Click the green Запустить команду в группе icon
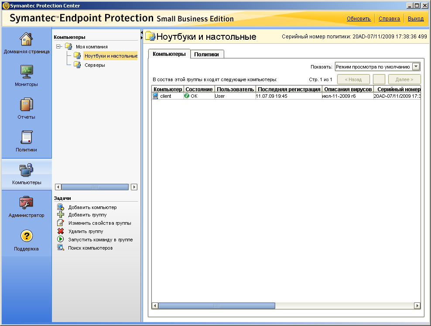Viewport: 431px width, 326px height. (61, 240)
